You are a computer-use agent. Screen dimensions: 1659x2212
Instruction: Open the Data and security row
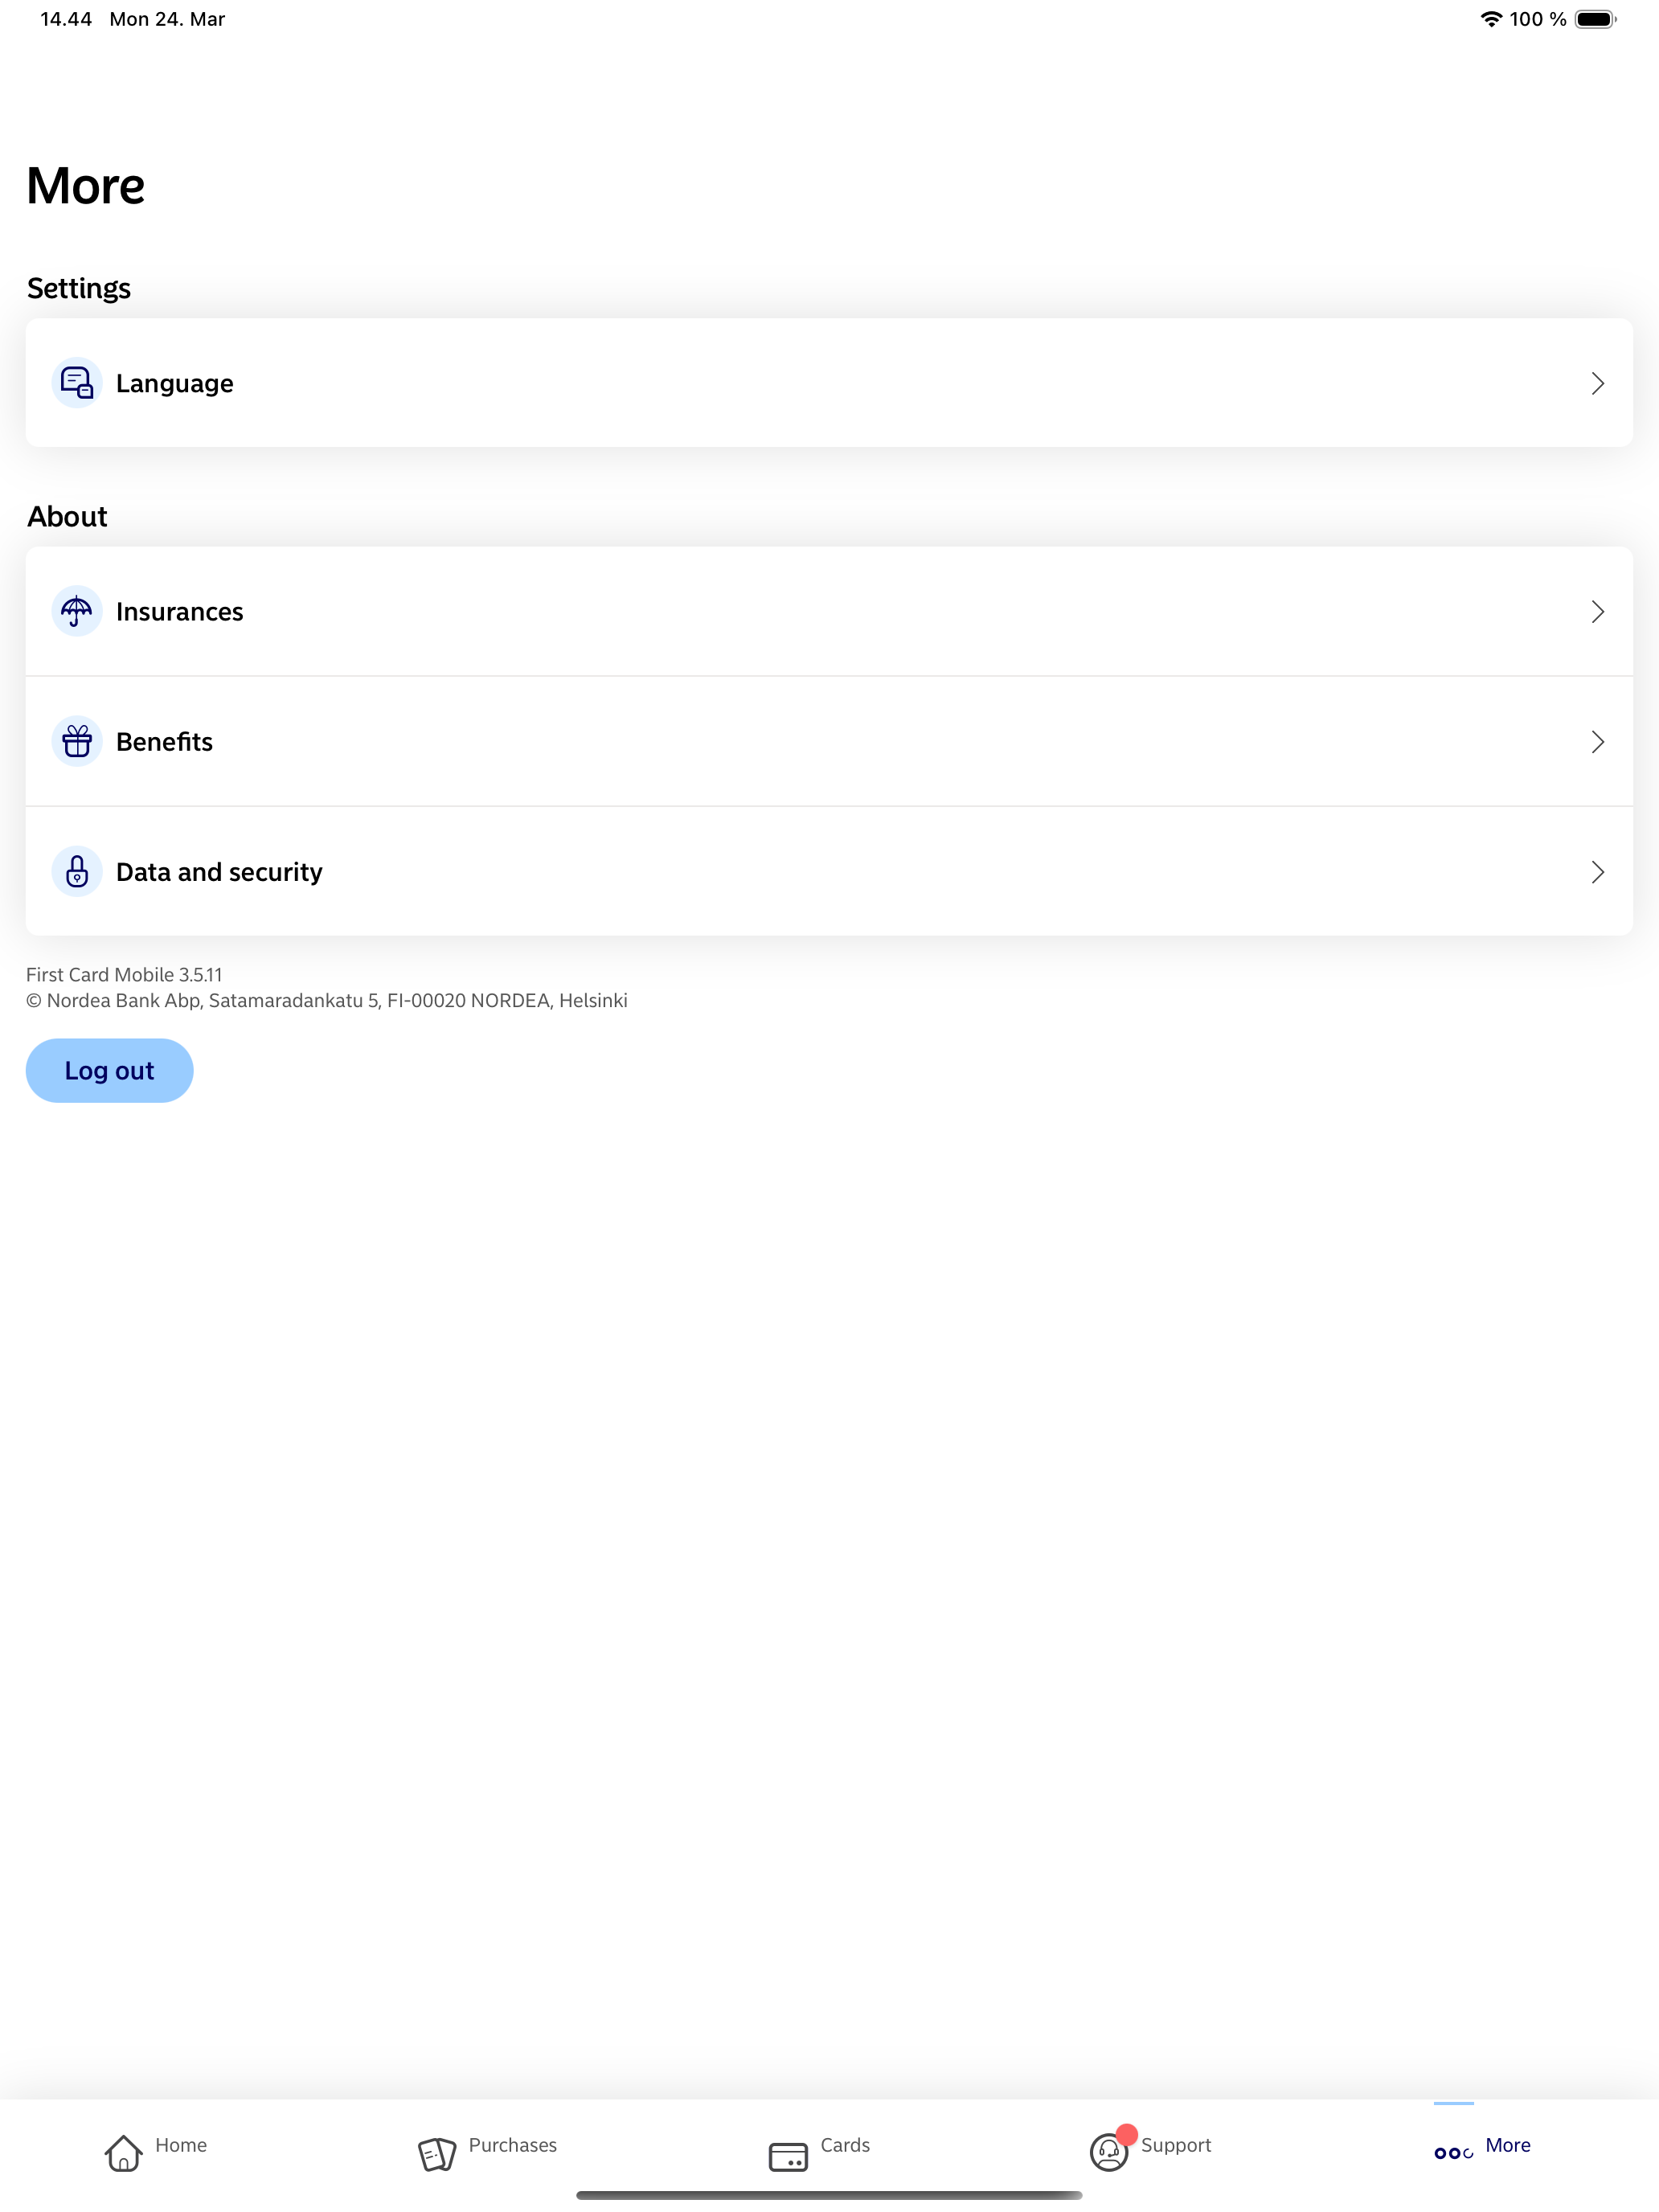[x=600, y=871]
